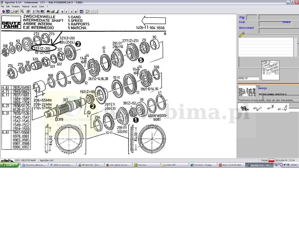Image resolution: width=299 pixels, height=228 pixels.
Task: Open the Jezyki menu
Action: [34, 7]
